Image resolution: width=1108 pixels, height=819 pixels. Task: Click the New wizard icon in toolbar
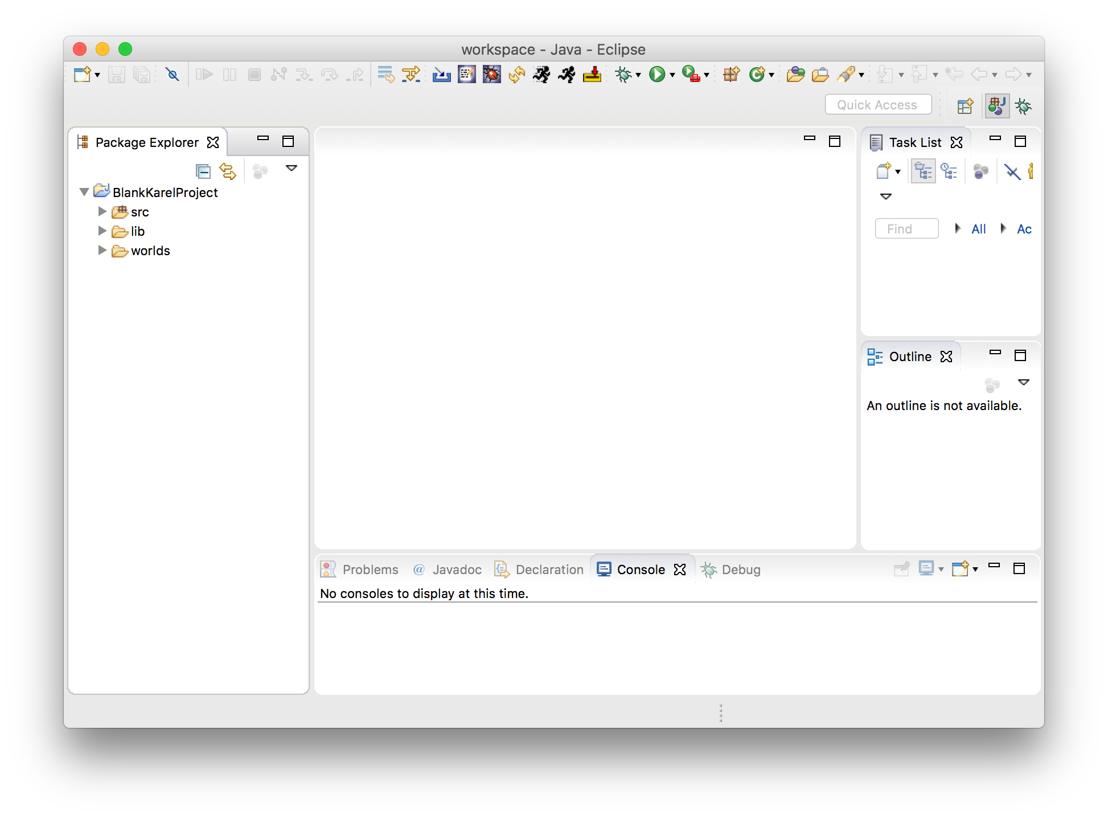[83, 75]
